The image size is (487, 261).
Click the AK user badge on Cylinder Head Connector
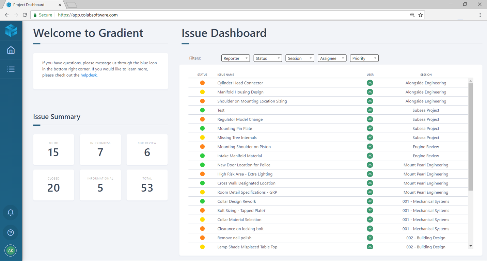click(x=370, y=83)
